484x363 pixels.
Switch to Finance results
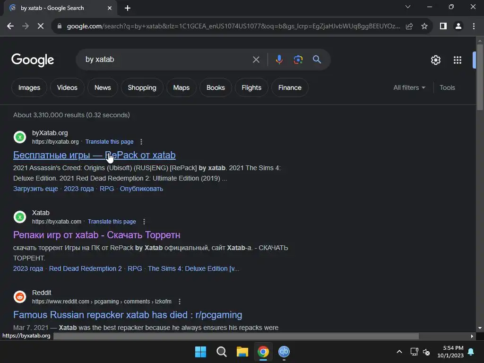pos(290,87)
